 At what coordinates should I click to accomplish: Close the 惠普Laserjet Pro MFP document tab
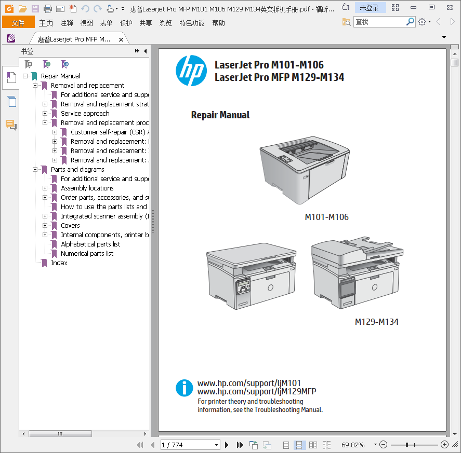[x=121, y=39]
